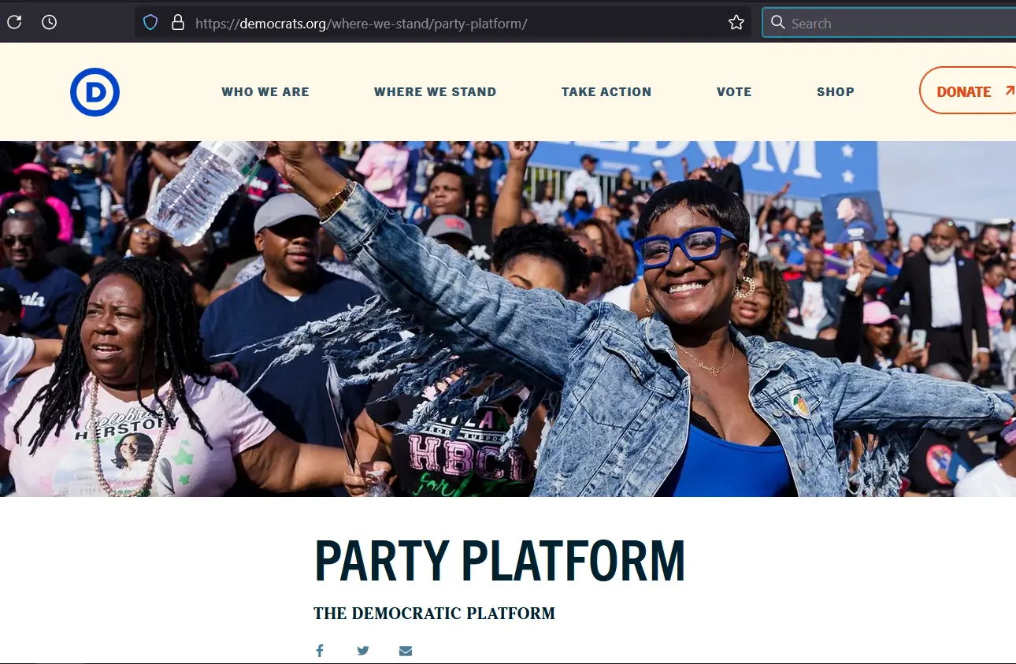Open the Where We Stand menu

click(x=436, y=92)
